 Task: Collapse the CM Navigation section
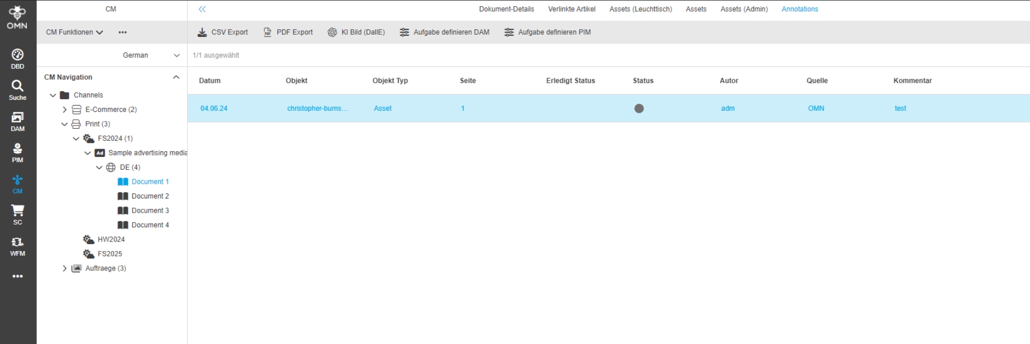coord(176,77)
